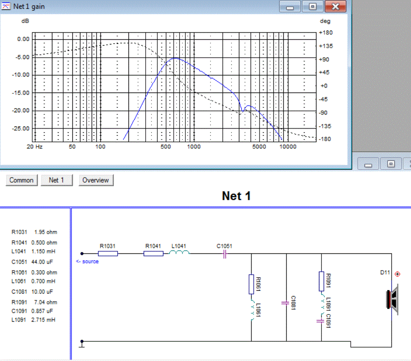
Task: Click the 'Net 1' schematic heading
Action: click(x=236, y=196)
